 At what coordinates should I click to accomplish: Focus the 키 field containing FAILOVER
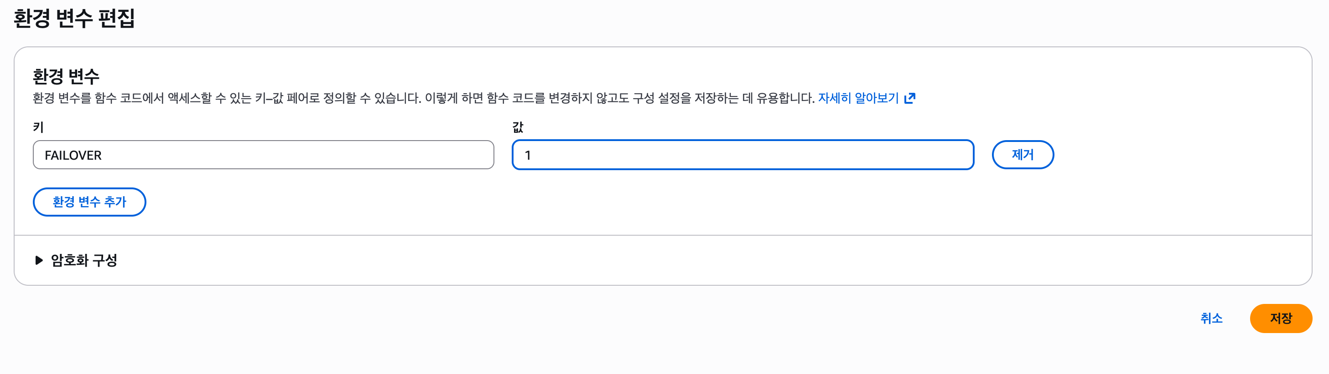click(x=263, y=155)
